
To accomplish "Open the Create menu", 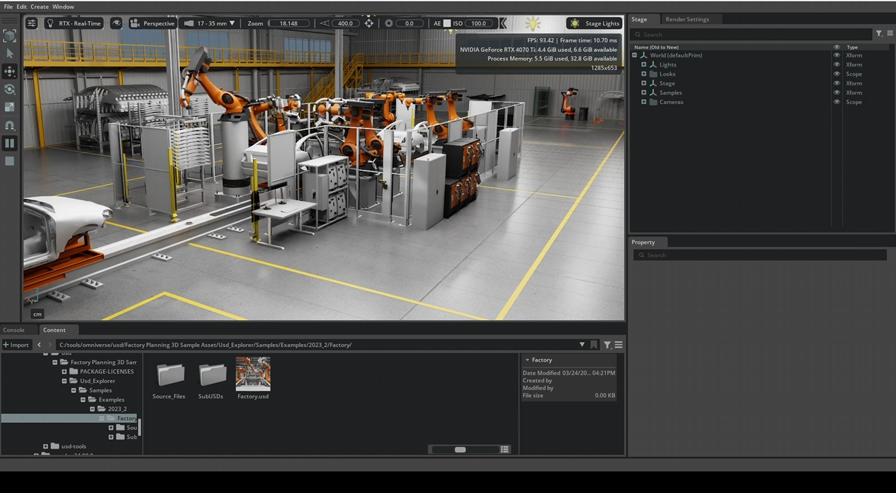I will (39, 6).
